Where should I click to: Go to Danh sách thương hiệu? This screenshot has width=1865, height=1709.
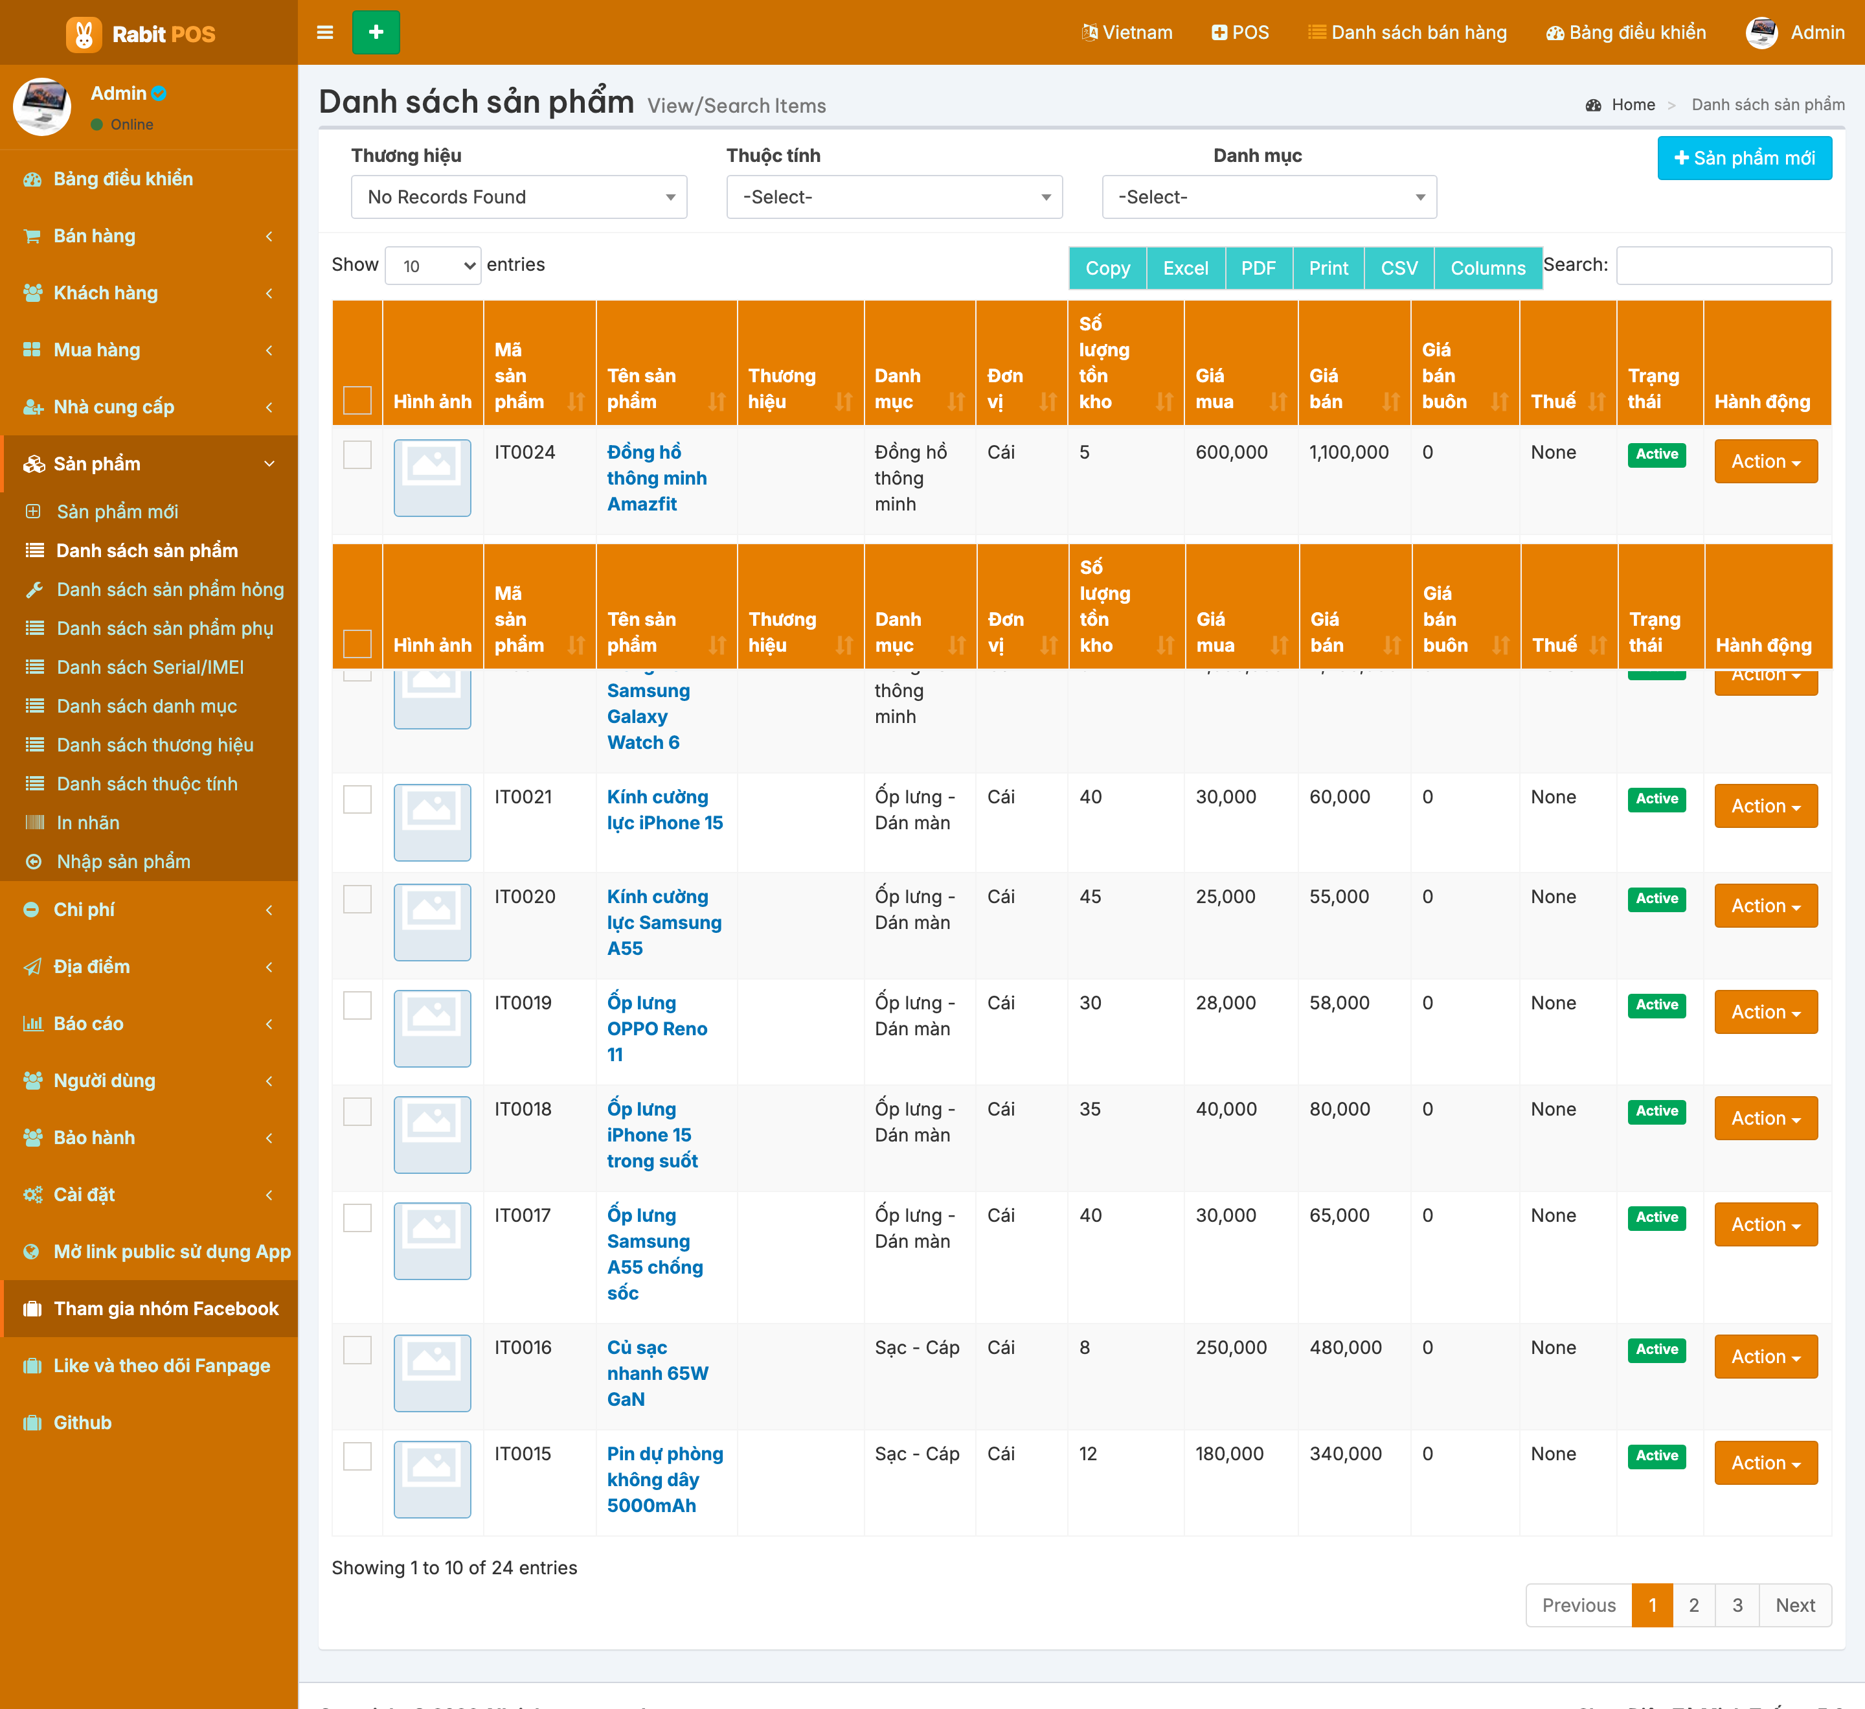point(155,745)
